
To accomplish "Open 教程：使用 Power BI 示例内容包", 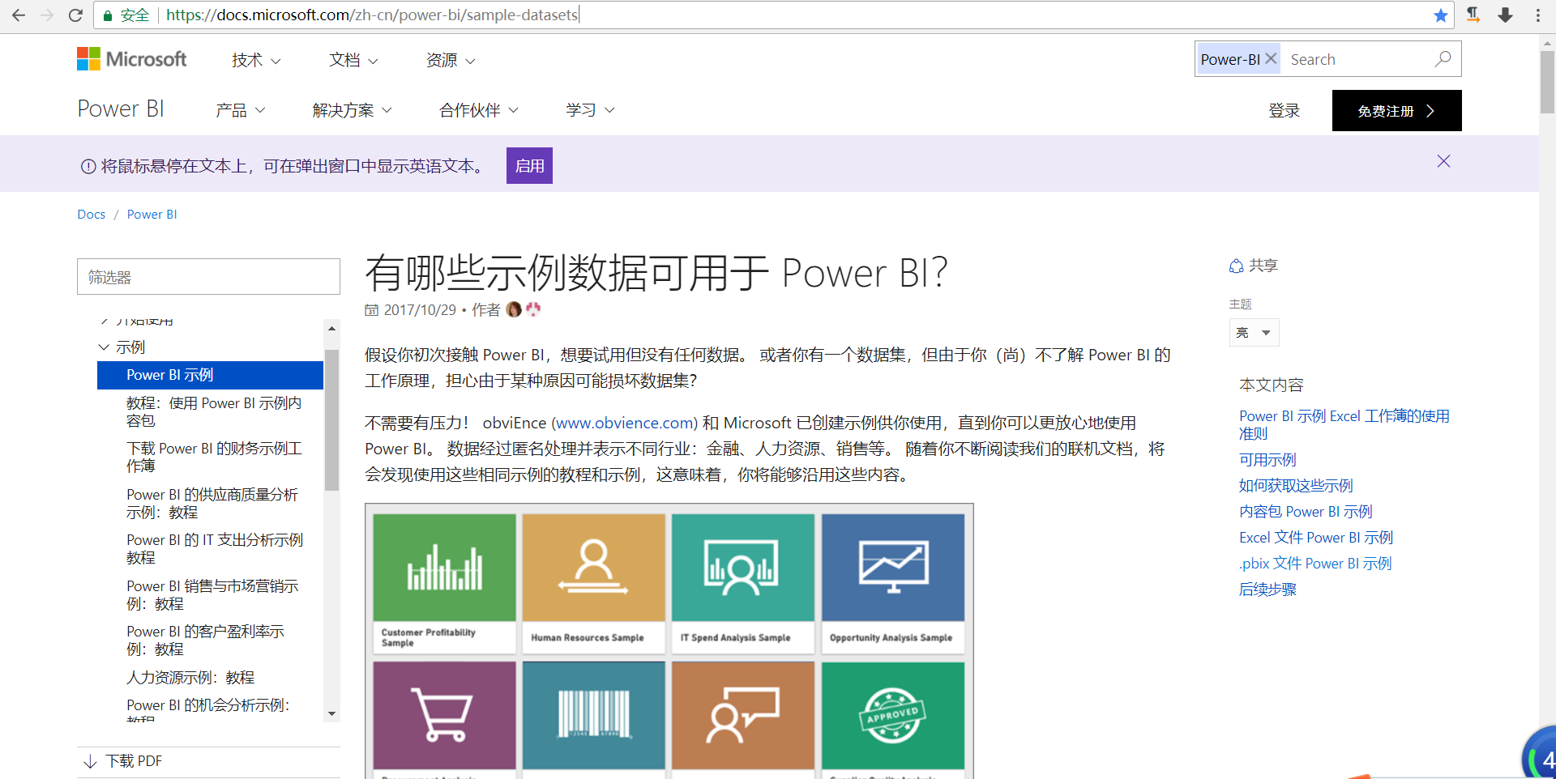I will pos(214,411).
